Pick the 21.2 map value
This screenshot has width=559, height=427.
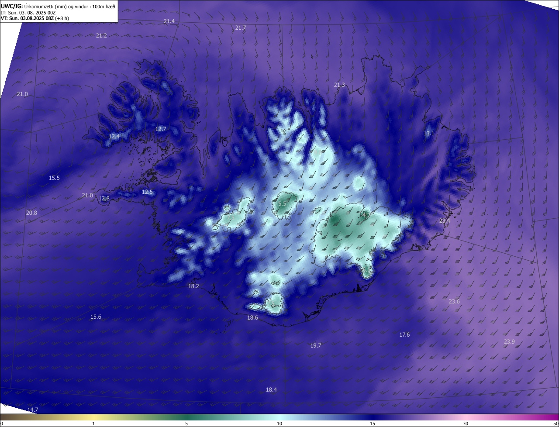[101, 35]
